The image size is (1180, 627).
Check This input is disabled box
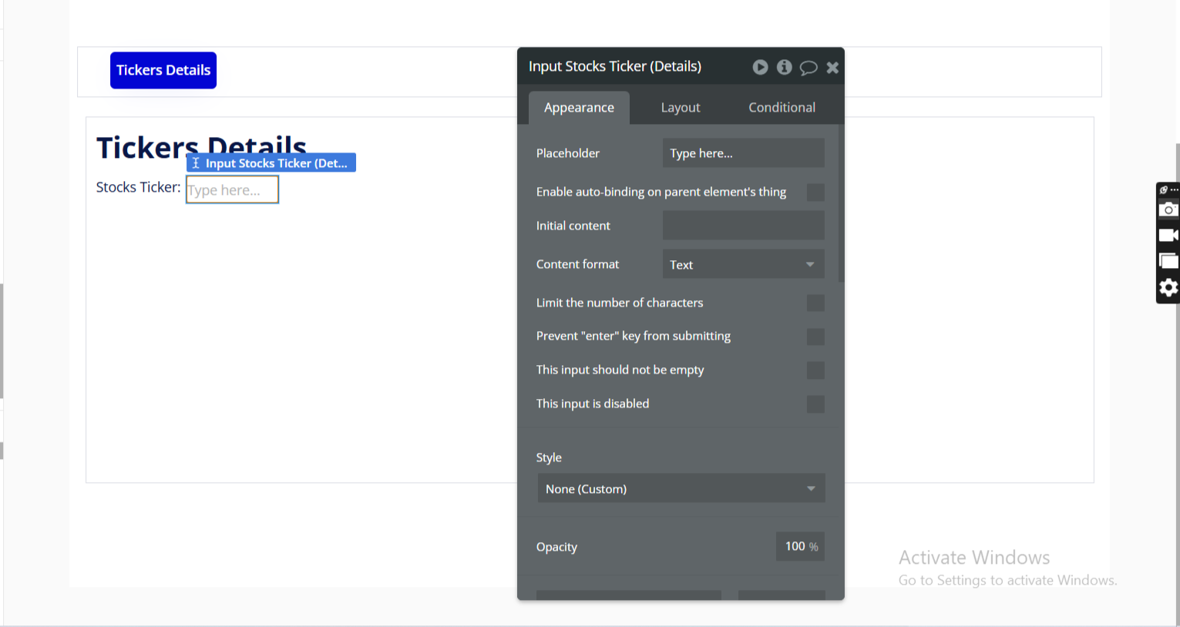coord(815,404)
